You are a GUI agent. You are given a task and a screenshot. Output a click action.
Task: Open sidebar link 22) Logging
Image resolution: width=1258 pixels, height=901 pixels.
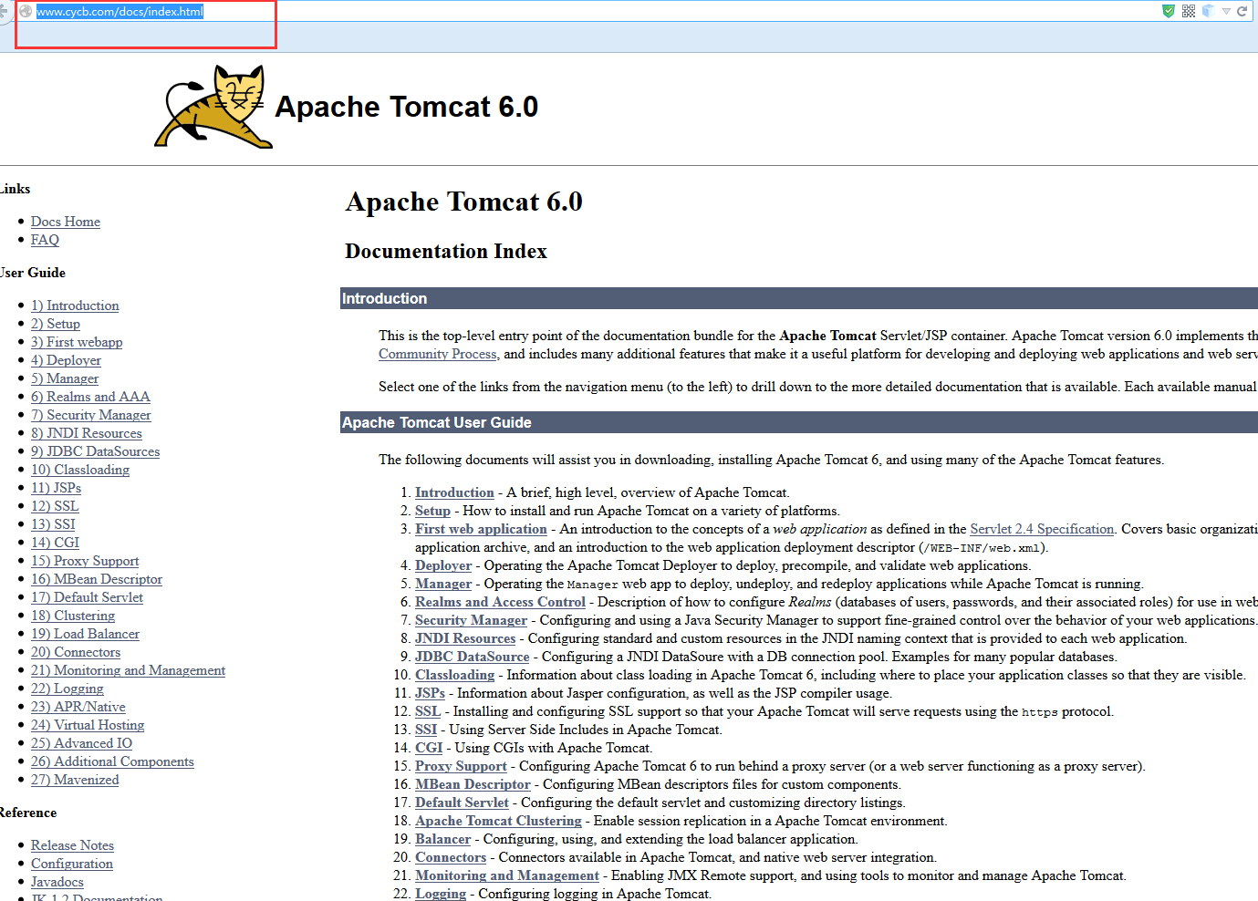(x=68, y=689)
